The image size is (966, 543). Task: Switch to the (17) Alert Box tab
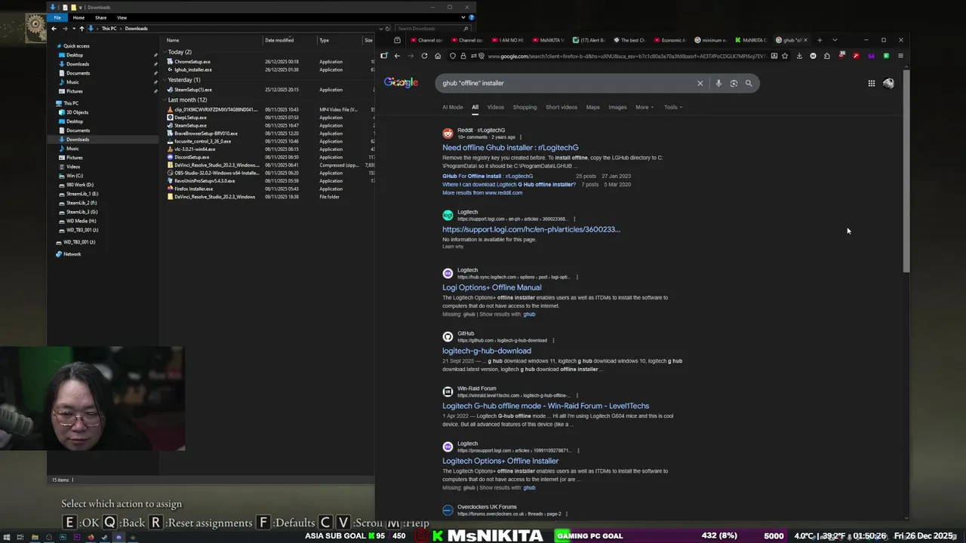589,40
